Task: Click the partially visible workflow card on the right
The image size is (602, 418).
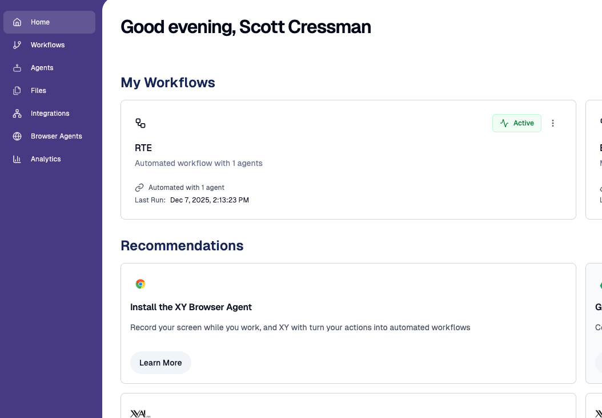Action: pyautogui.click(x=596, y=160)
